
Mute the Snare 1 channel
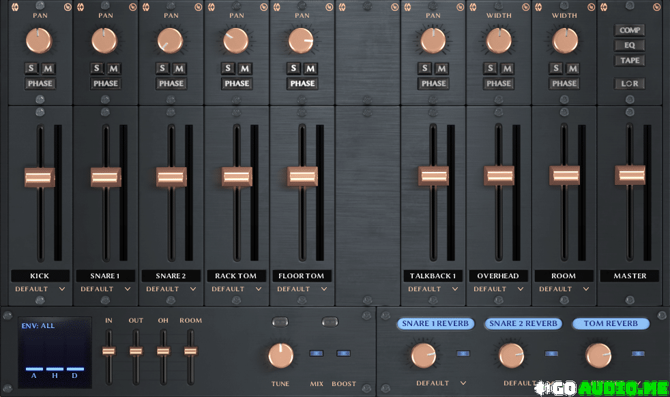tap(113, 68)
